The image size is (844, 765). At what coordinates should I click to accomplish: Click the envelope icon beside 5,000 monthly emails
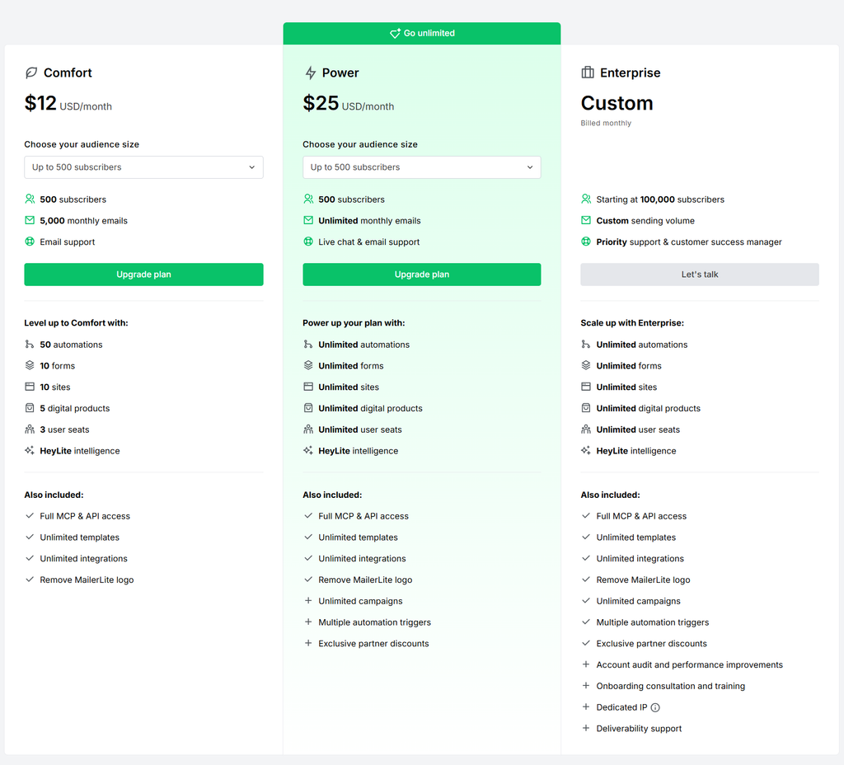tap(30, 220)
